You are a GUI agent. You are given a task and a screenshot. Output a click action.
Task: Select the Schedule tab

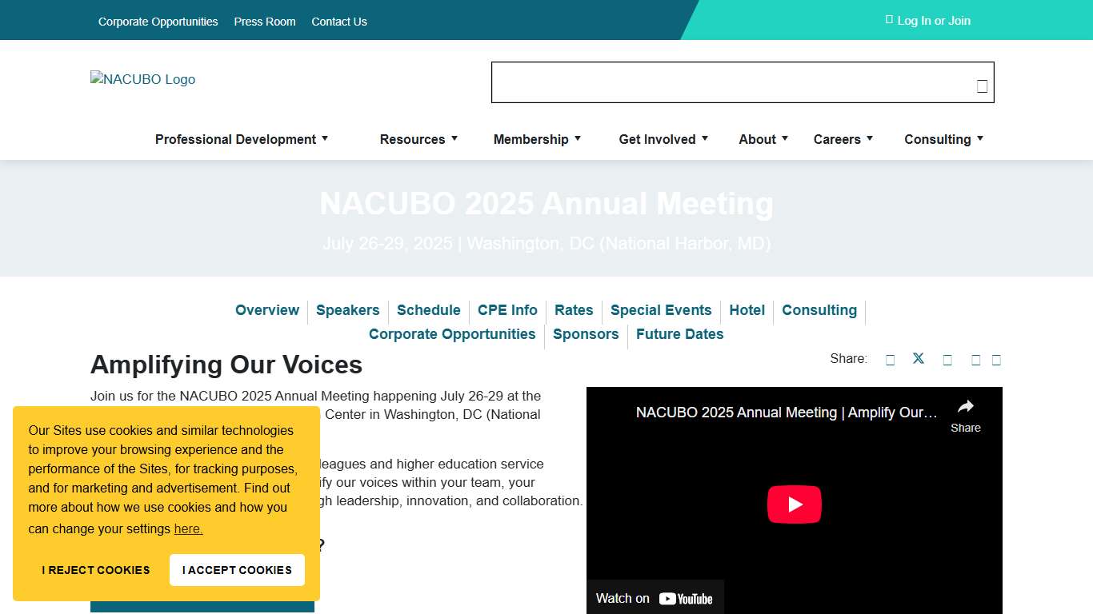429,310
